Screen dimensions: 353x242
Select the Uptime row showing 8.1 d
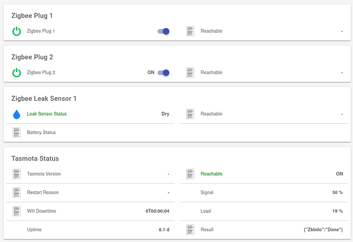tap(92, 230)
